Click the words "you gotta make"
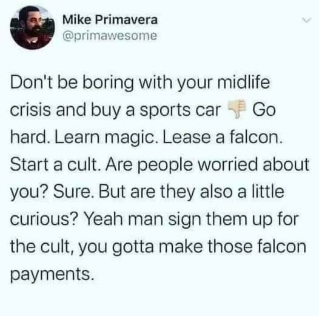The image size is (319, 316). (x=141, y=247)
